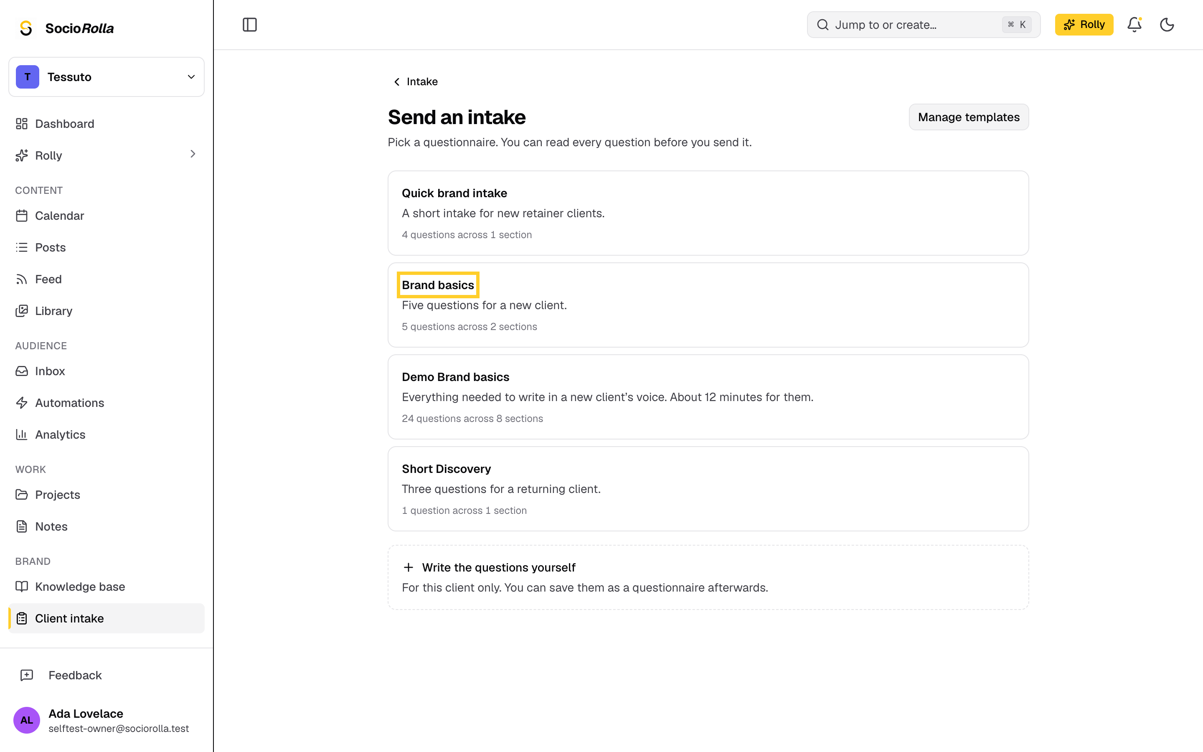Screen dimensions: 1203x752
Task: Open Analytics menu item
Action: [107, 434]
